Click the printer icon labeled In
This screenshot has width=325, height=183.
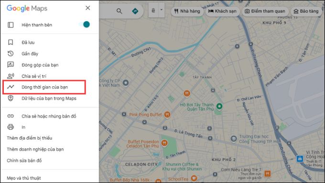click(x=11, y=127)
